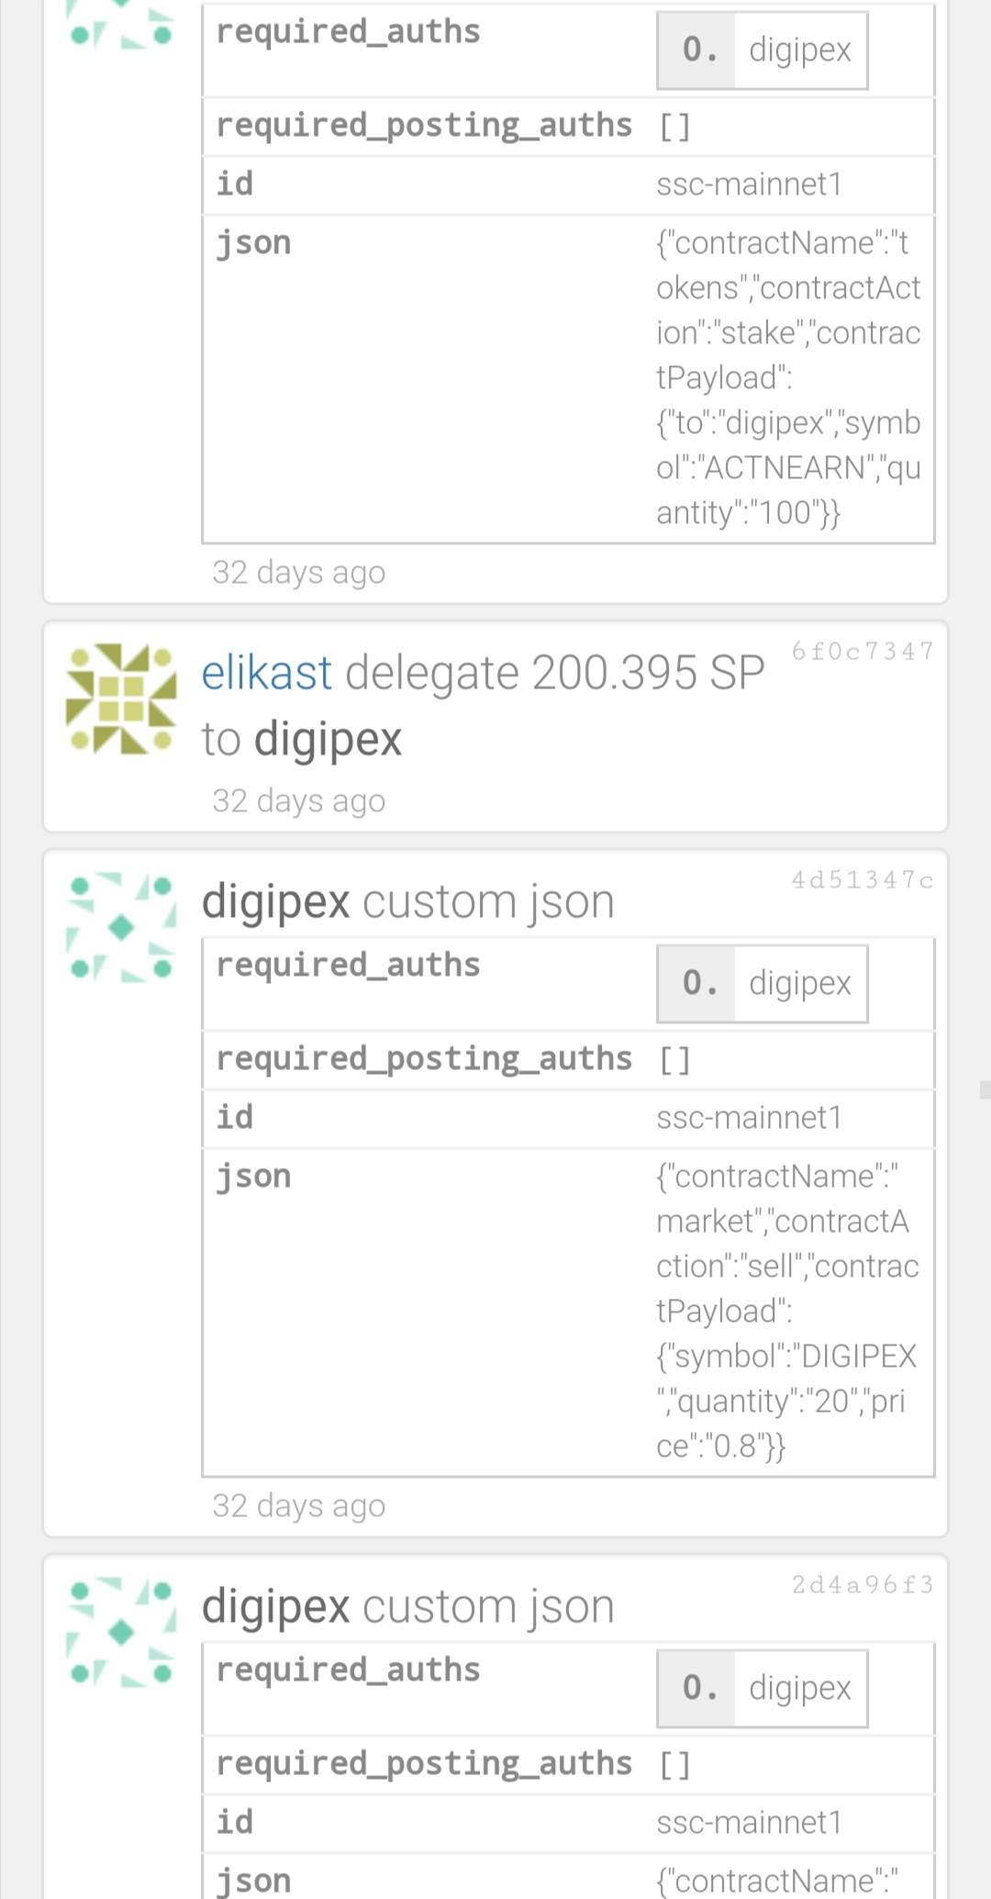The image size is (991, 1899).
Task: Click elikast's olive identicon avatar
Action: pyautogui.click(x=121, y=699)
